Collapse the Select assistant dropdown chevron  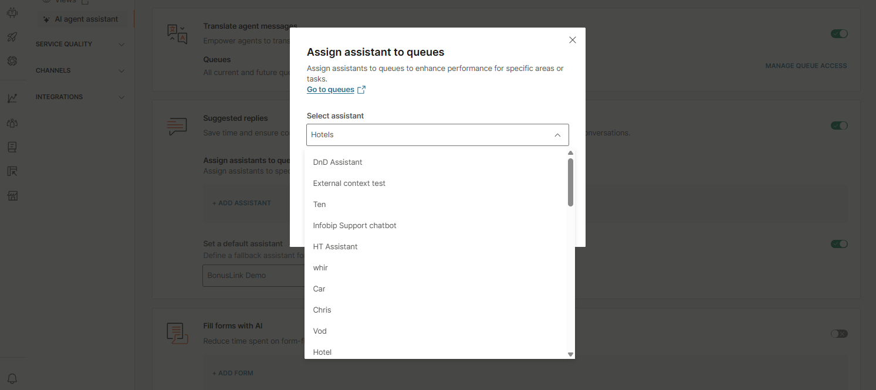click(557, 135)
